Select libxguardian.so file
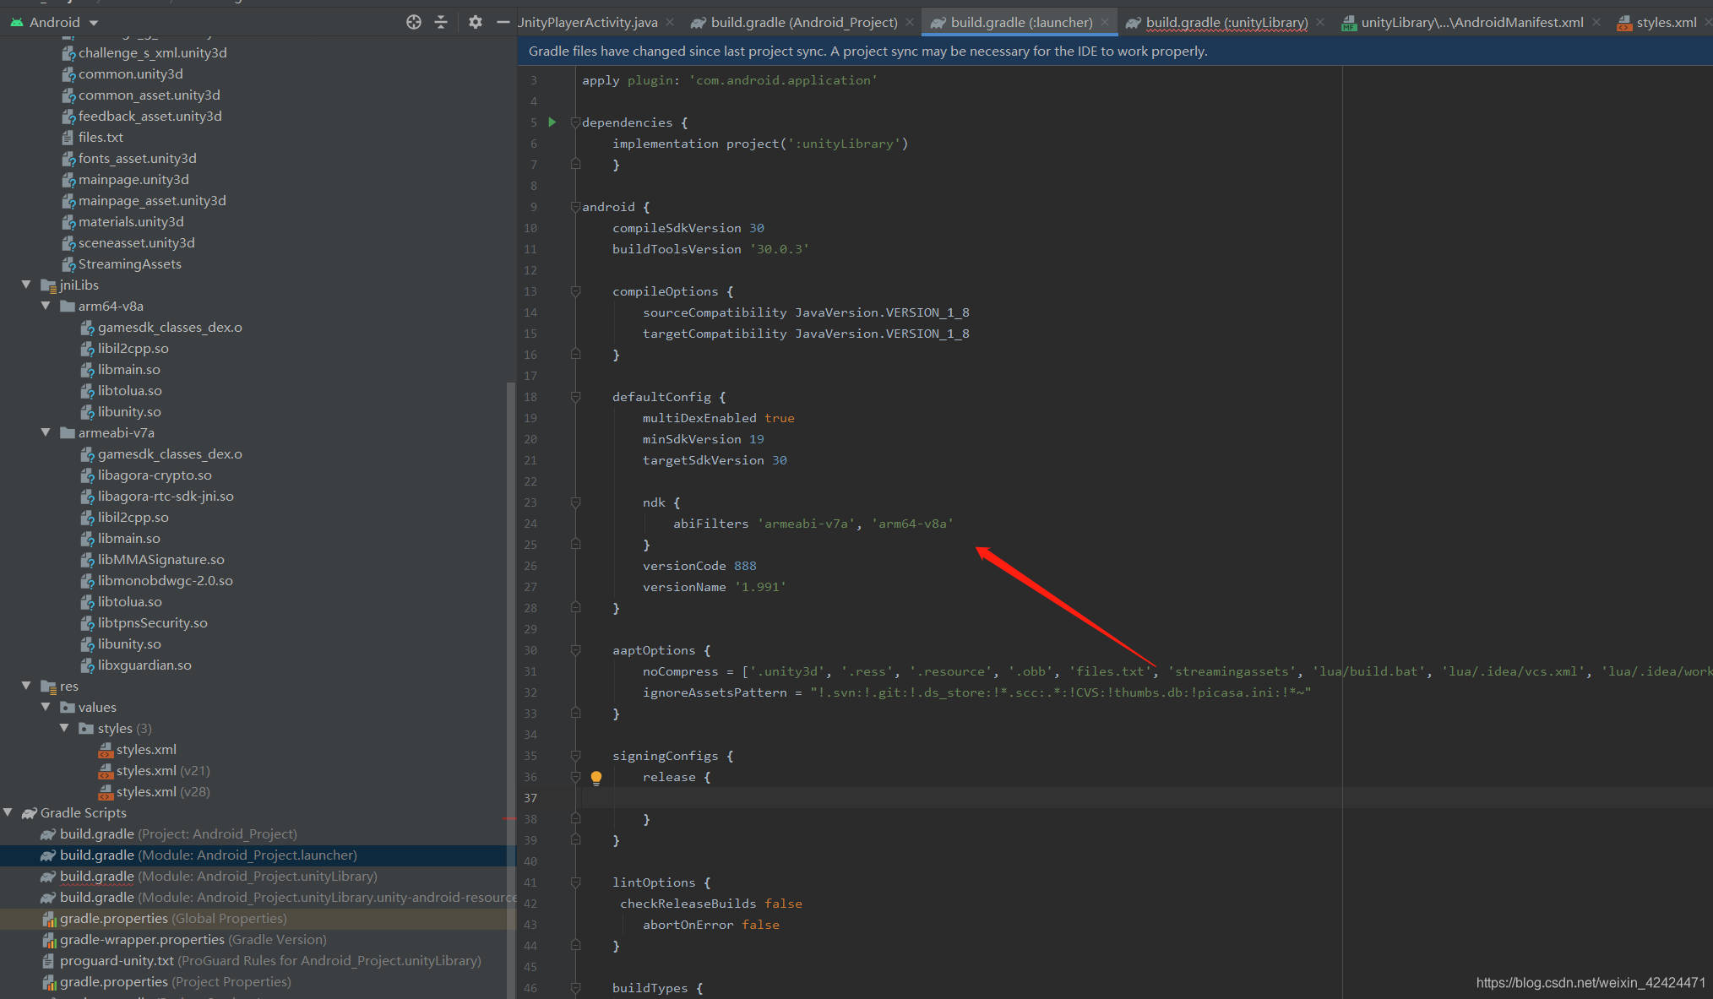Screen dimensions: 1713x999 click(144, 665)
